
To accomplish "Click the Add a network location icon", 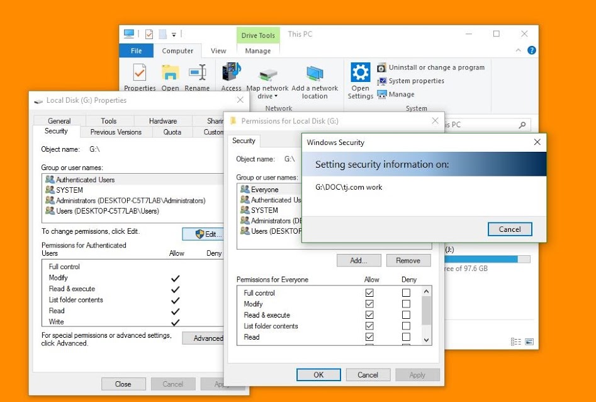I will (315, 74).
